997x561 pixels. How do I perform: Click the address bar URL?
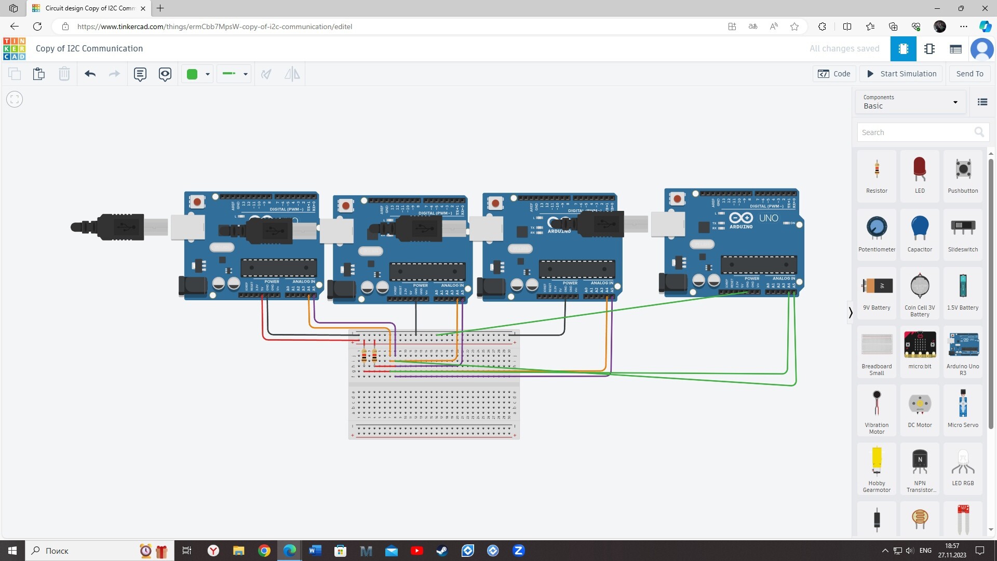(214, 26)
